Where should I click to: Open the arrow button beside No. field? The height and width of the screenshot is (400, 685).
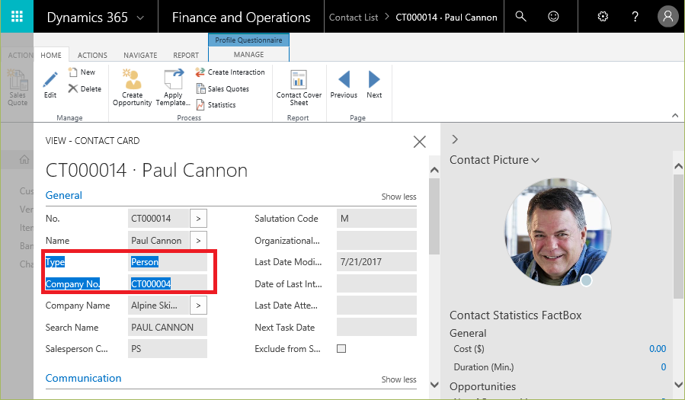point(198,219)
